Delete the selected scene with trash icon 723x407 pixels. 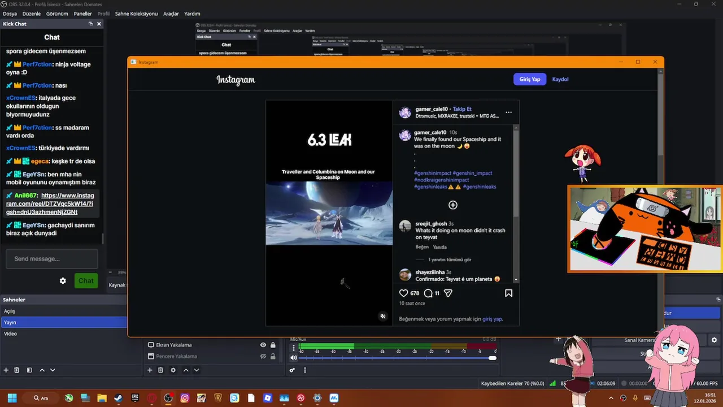pos(17,370)
